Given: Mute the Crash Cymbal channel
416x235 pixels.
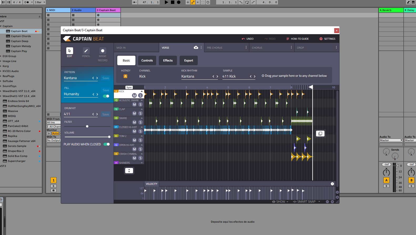Looking at the screenshot, I should [x=134, y=158].
